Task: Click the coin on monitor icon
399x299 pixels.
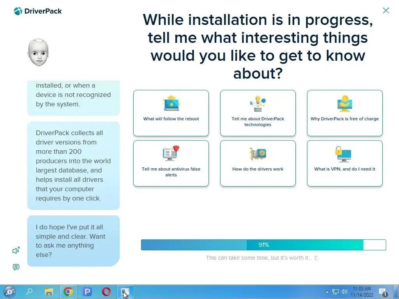Action: point(344,104)
